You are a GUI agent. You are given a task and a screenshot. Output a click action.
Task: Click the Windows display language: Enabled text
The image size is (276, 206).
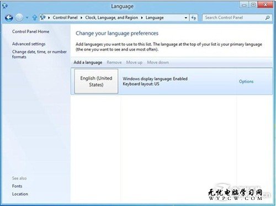pyautogui.click(x=155, y=78)
